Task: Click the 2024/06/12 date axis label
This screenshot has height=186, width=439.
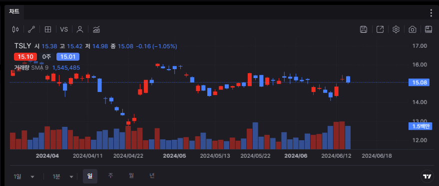Action: (x=336, y=156)
